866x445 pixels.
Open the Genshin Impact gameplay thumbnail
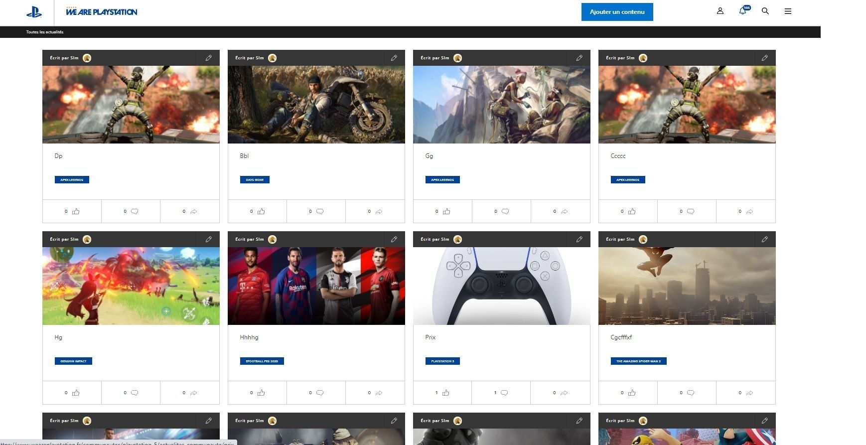[131, 286]
